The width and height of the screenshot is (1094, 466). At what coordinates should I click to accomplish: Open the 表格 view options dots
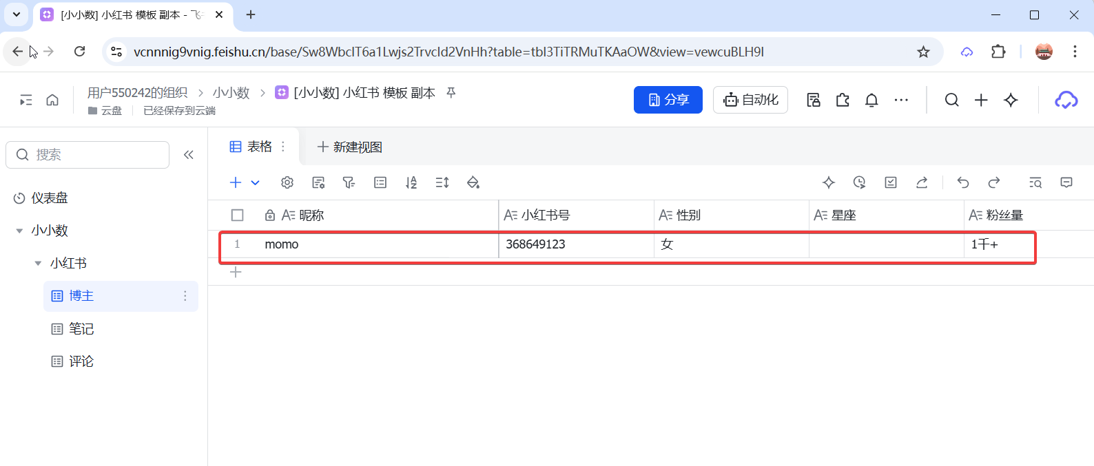pyautogui.click(x=283, y=147)
